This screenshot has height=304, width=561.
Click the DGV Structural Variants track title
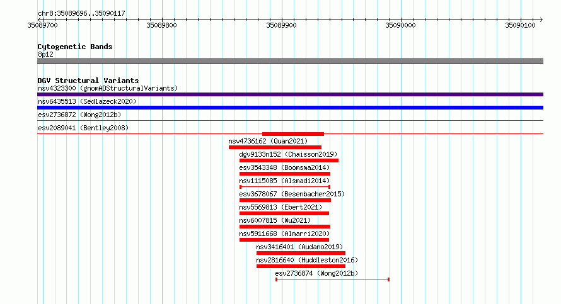click(x=88, y=81)
